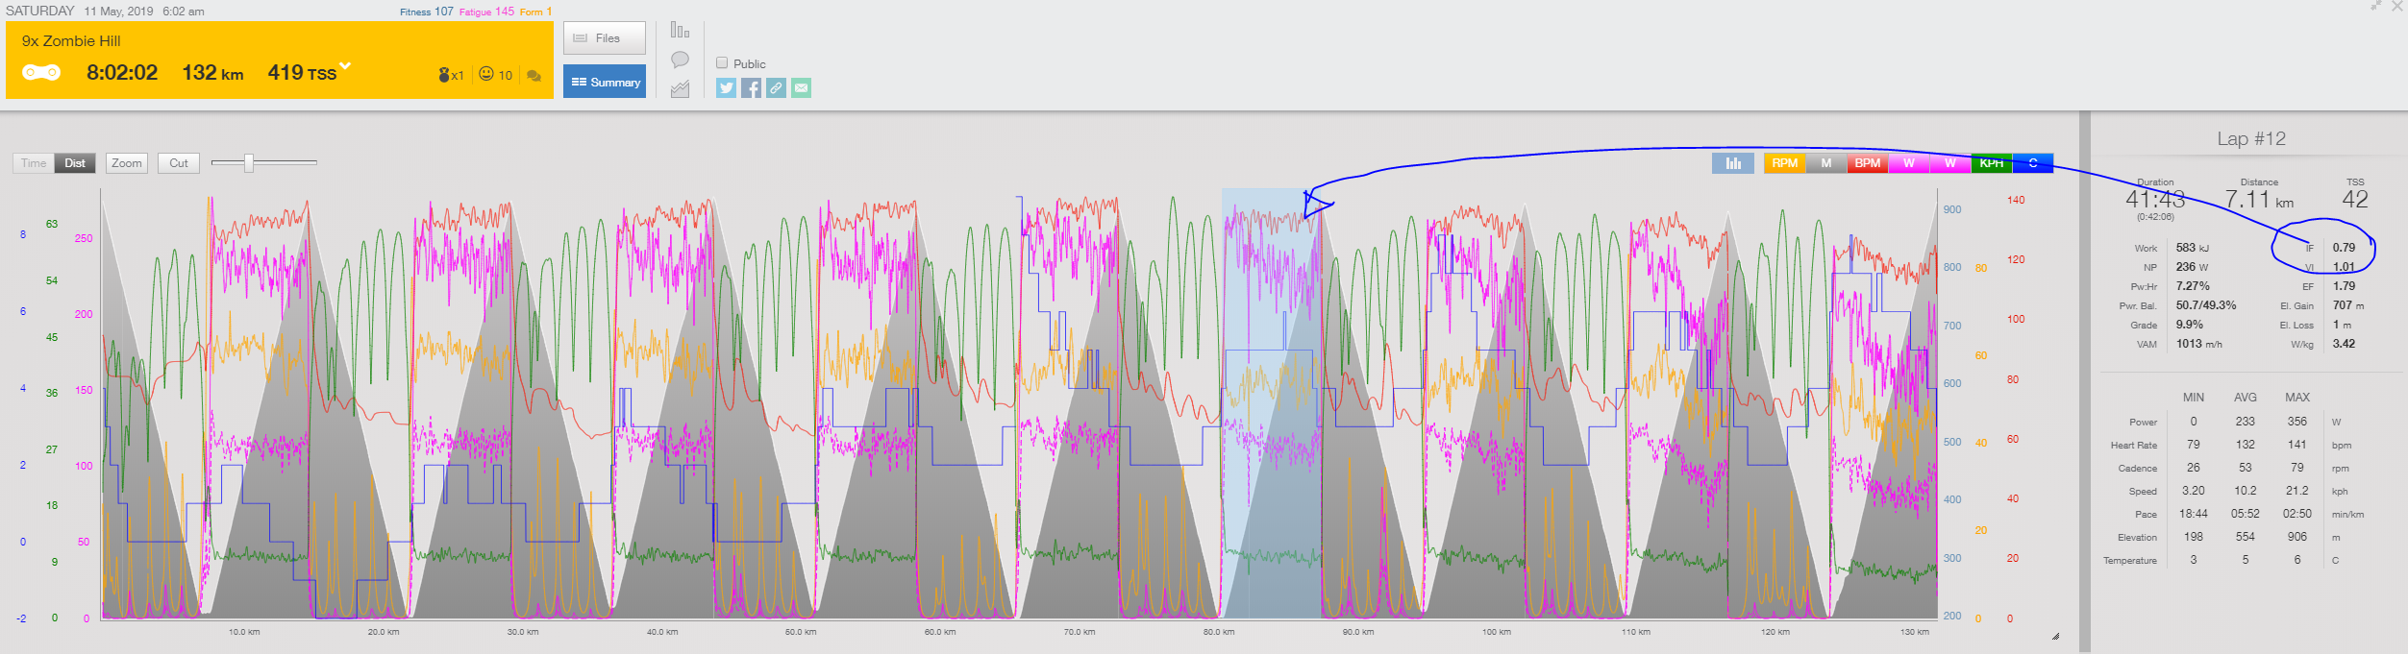Viewport: 2408px width, 654px height.
Task: Switch the chart x-axis to Time
Action: pos(34,163)
